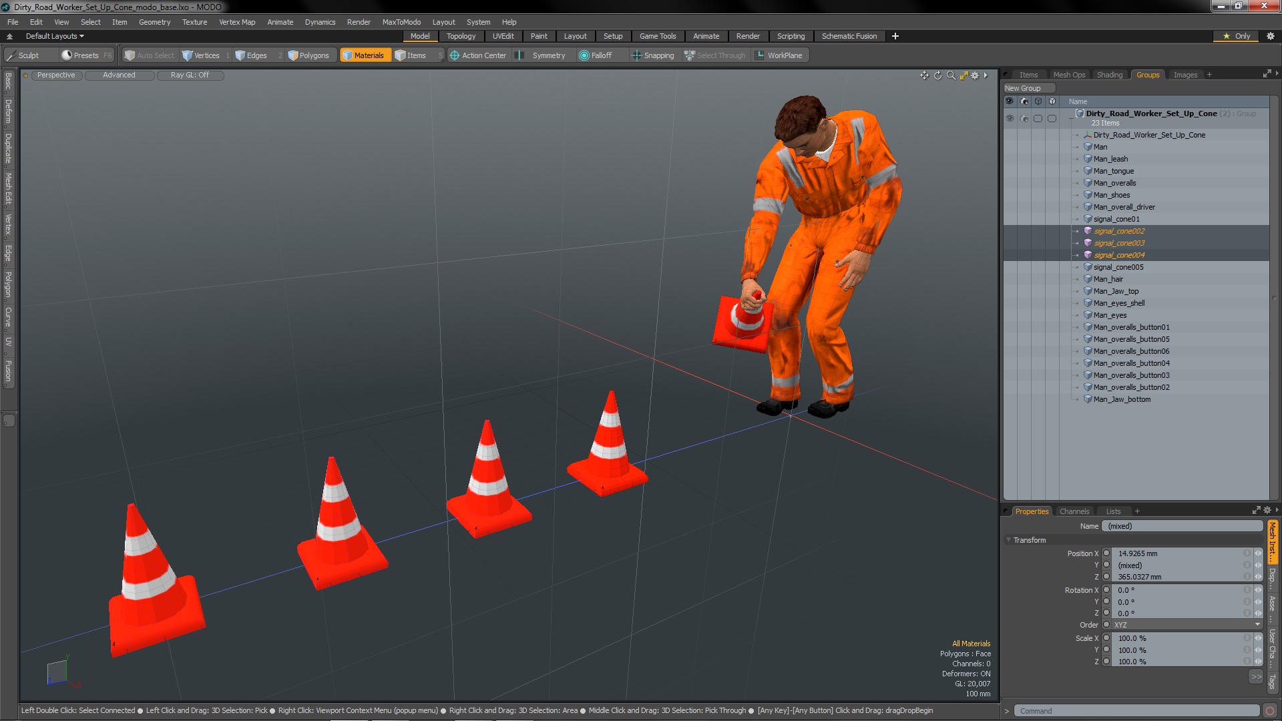The height and width of the screenshot is (721, 1282).
Task: Toggle first checkbox in group row
Action: tap(1038, 118)
